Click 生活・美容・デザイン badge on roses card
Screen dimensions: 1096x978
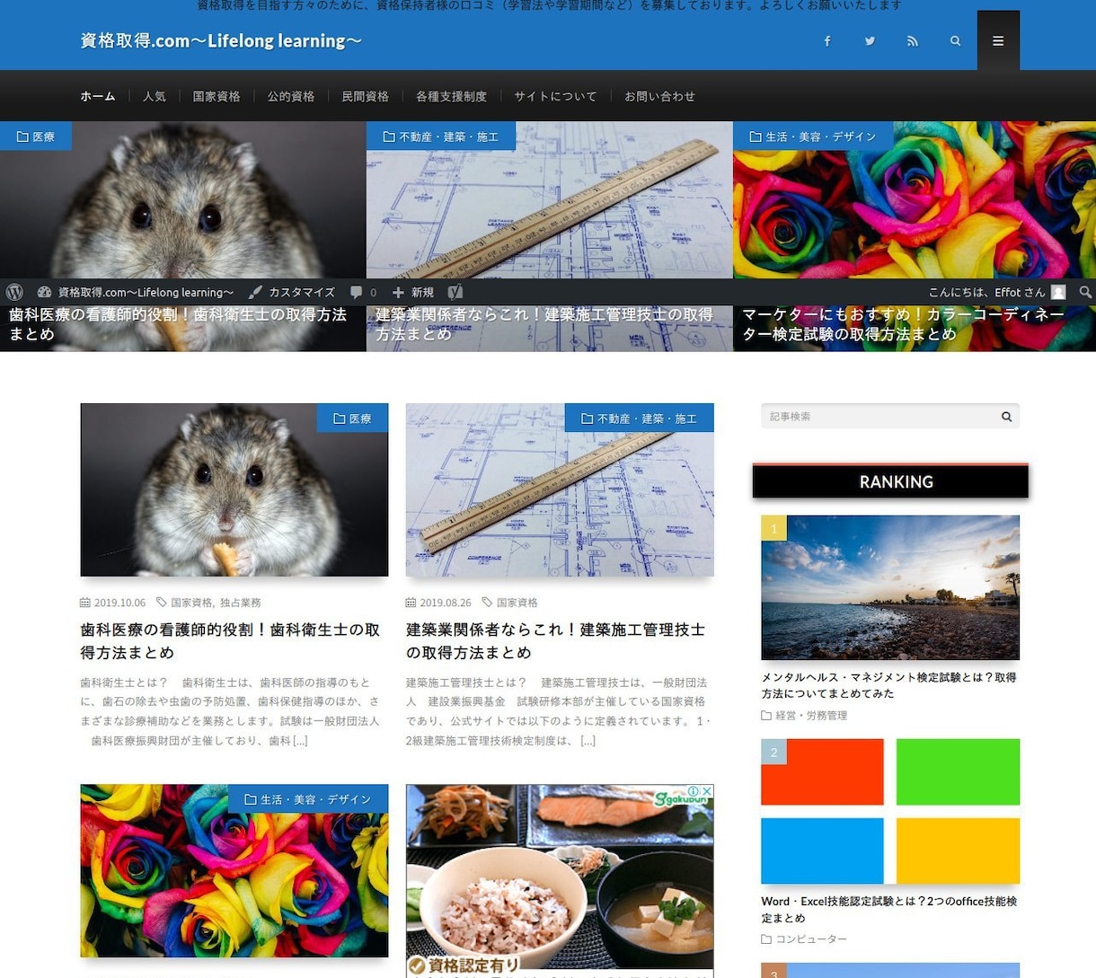[x=308, y=799]
